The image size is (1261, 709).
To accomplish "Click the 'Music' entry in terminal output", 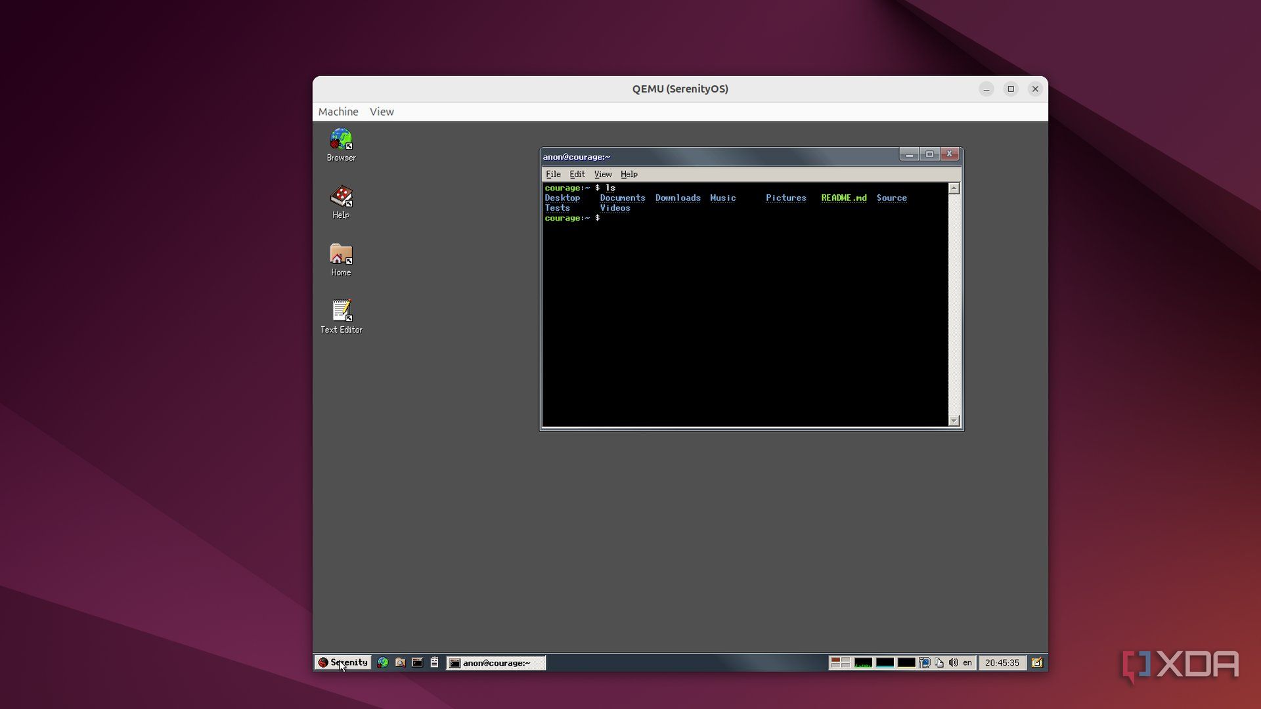I will click(723, 198).
